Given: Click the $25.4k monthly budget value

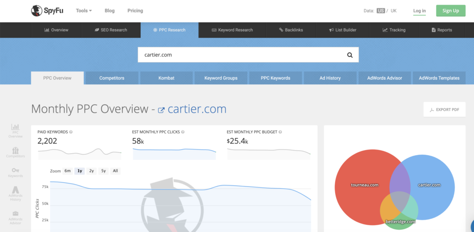Looking at the screenshot, I should [x=237, y=141].
